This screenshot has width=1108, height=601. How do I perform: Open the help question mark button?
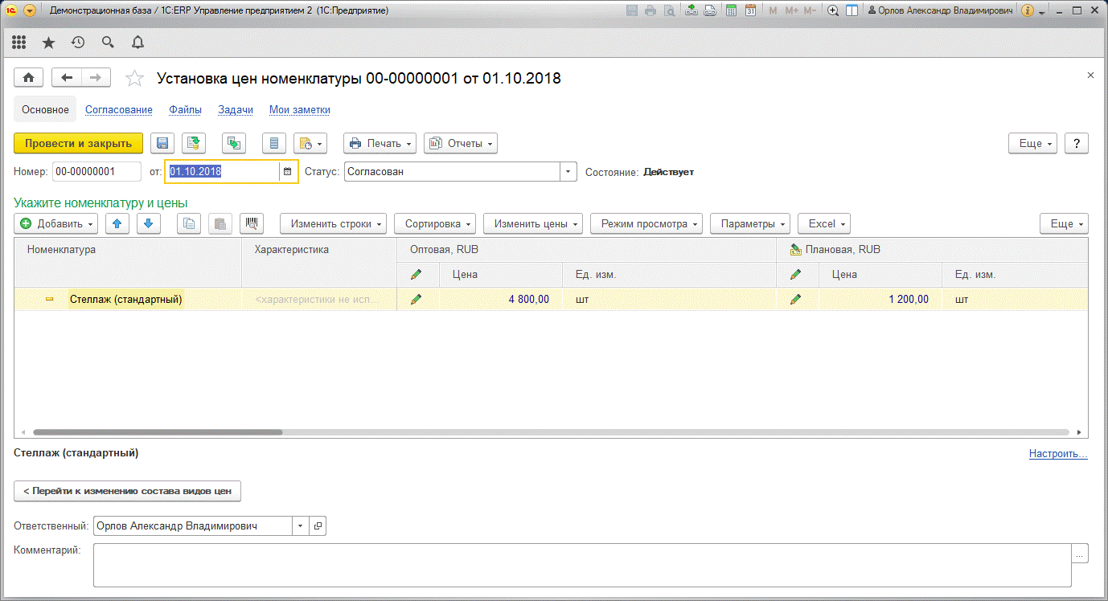coord(1077,143)
